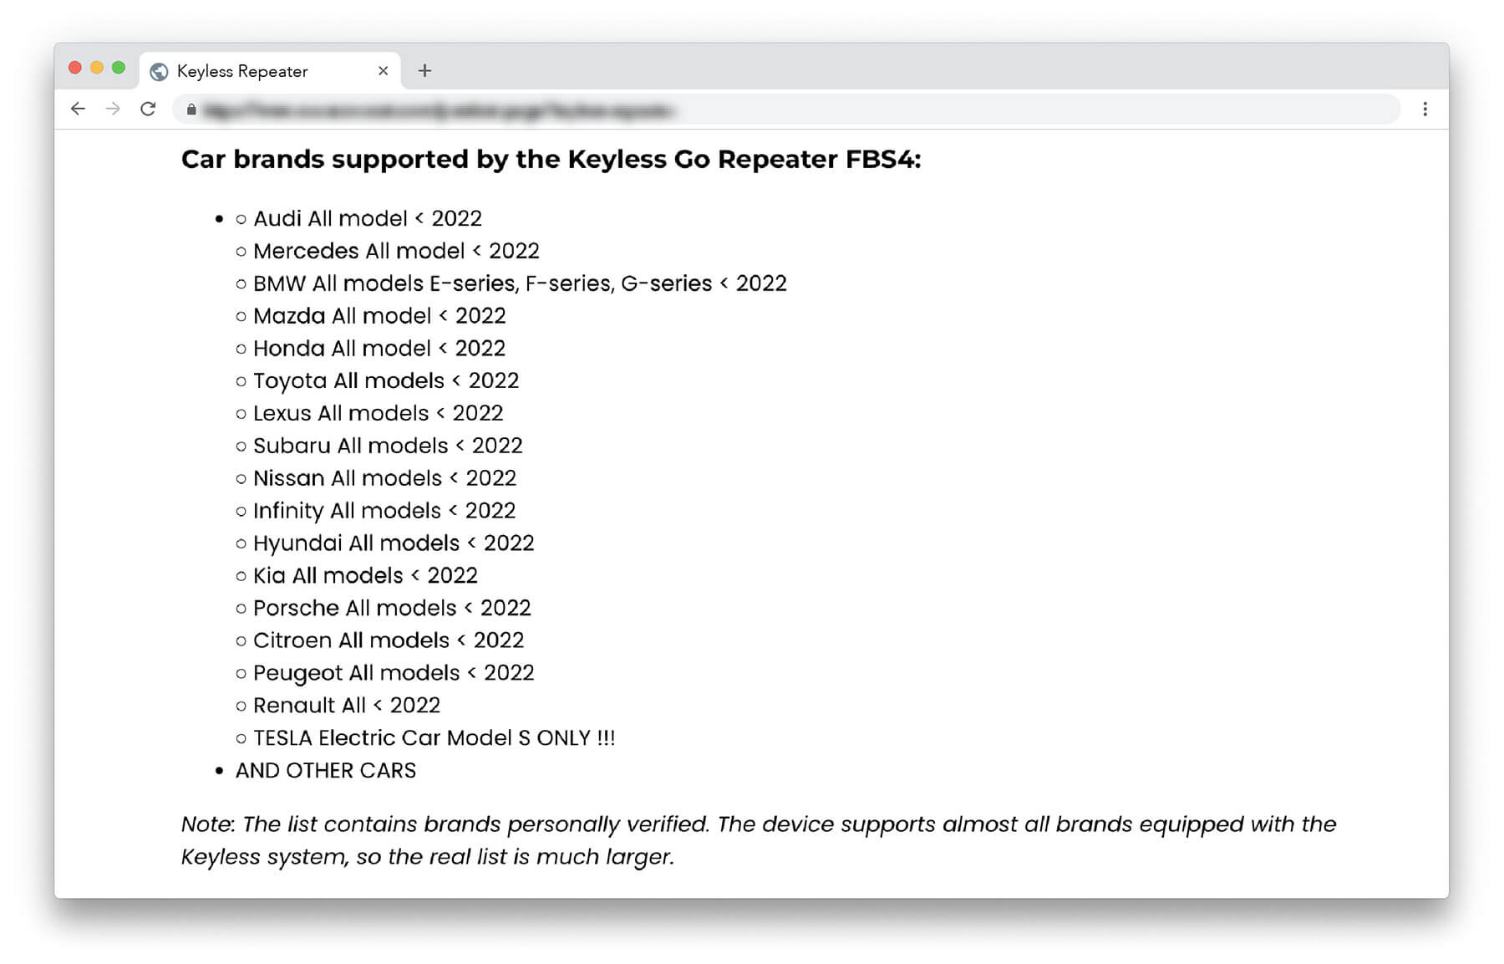Reload the page with refresh icon

(x=148, y=109)
